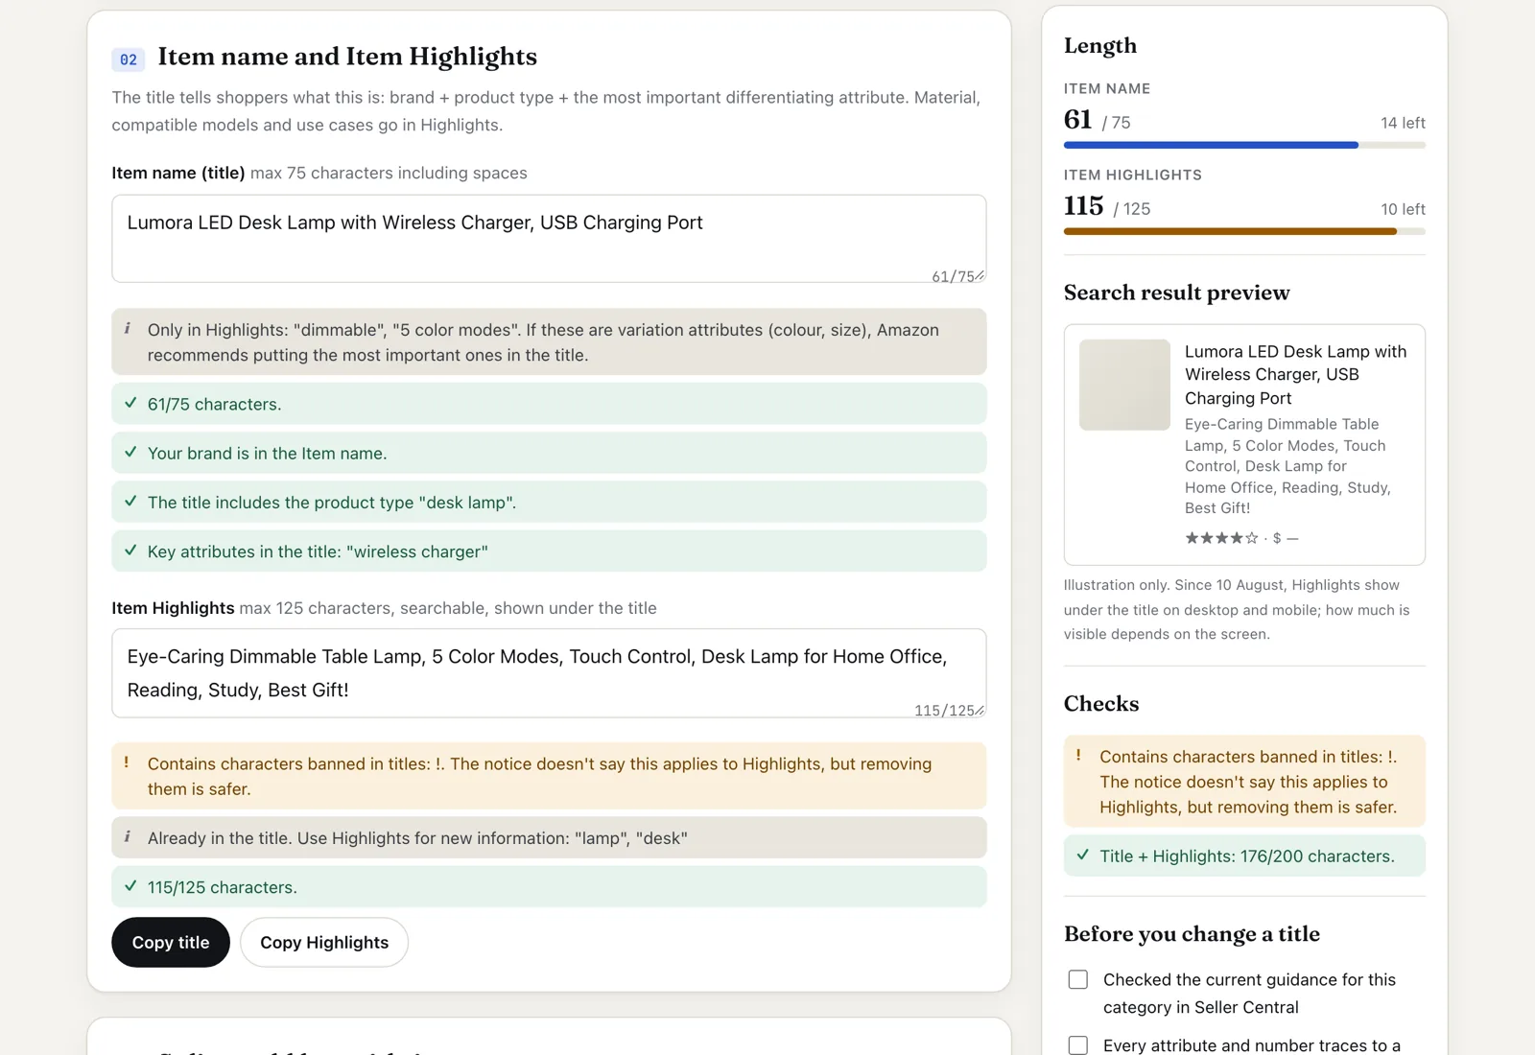Click the checkmark beside 'Key attributes in the title'
Screen dimensions: 1535x1055
click(x=130, y=551)
